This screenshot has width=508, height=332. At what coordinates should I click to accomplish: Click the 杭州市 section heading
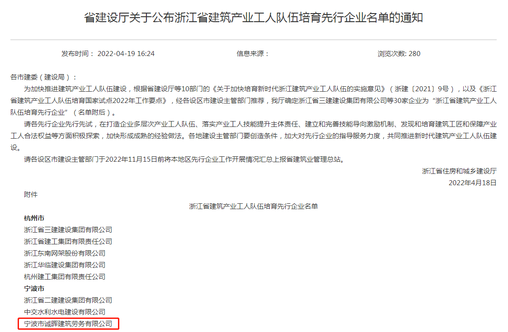click(34, 218)
